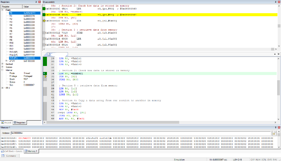The image size is (281, 161).
Task: Click memory value 2654ADF3 at 0x08000064
Action: 24,138
